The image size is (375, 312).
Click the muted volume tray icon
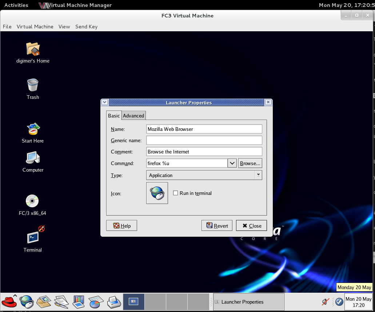[x=325, y=302]
